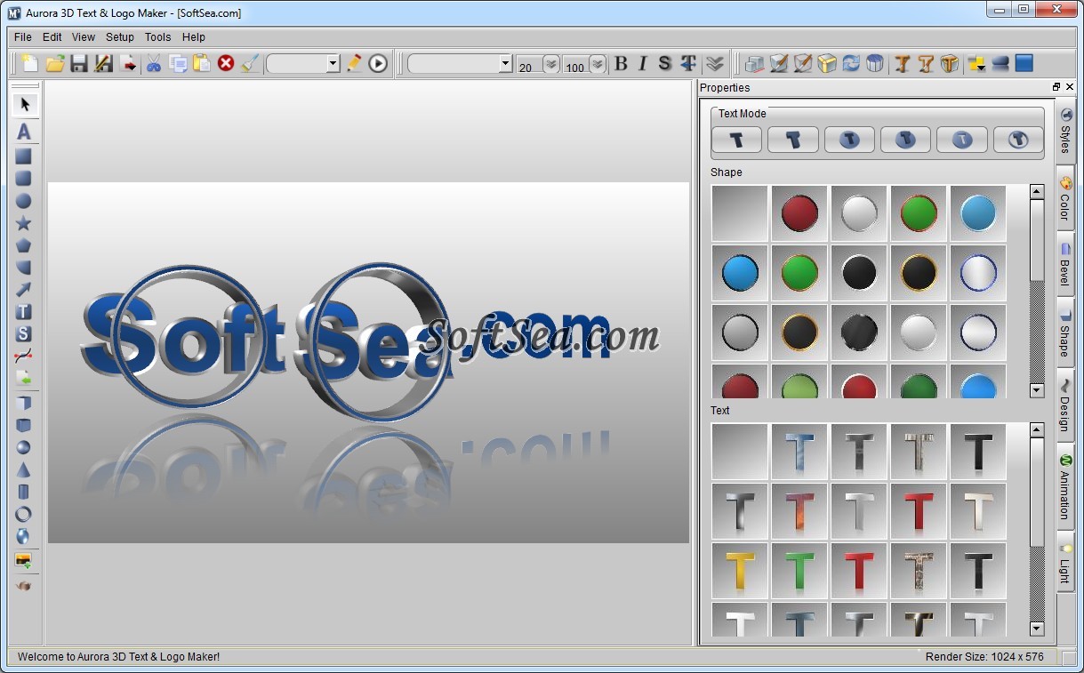The height and width of the screenshot is (673, 1084).
Task: Click the font size field showing 20
Action: (529, 65)
